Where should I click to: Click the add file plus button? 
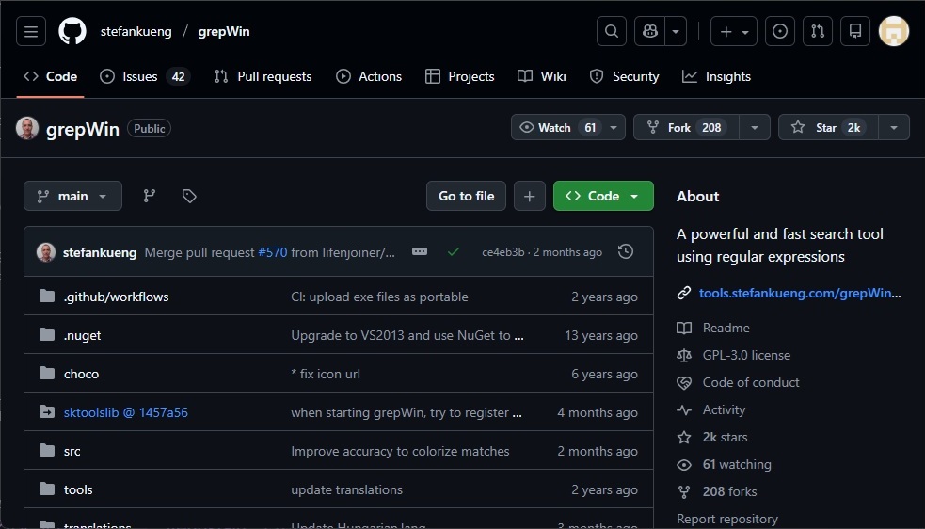coord(529,196)
